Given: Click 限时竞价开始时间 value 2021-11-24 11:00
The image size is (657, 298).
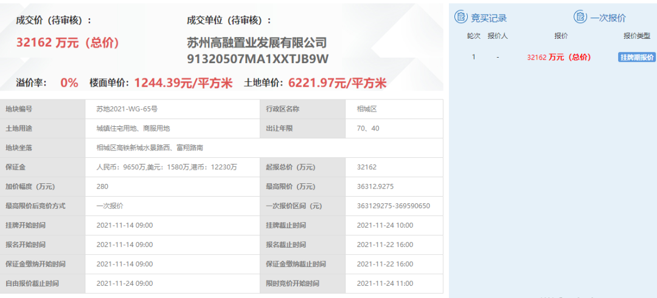Looking at the screenshot, I should pyautogui.click(x=384, y=283).
